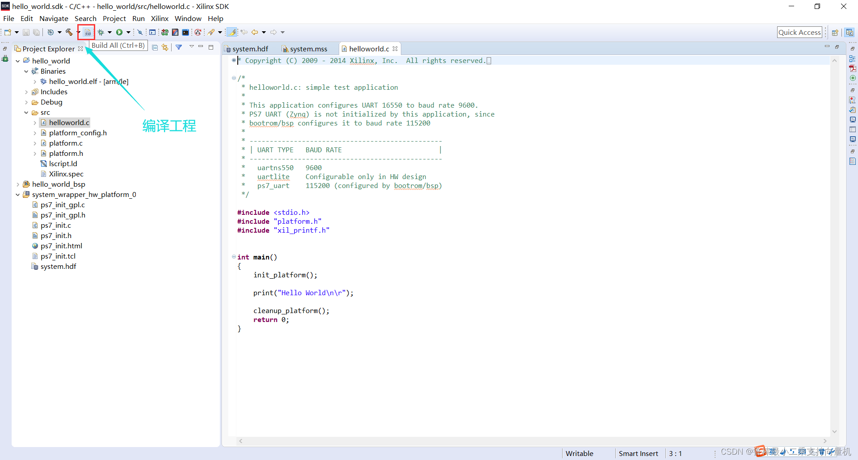Click editor horizontal scrollbar right arrow
Image resolution: width=858 pixels, height=460 pixels.
(x=825, y=441)
